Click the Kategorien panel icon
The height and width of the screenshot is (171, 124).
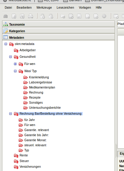6,31
